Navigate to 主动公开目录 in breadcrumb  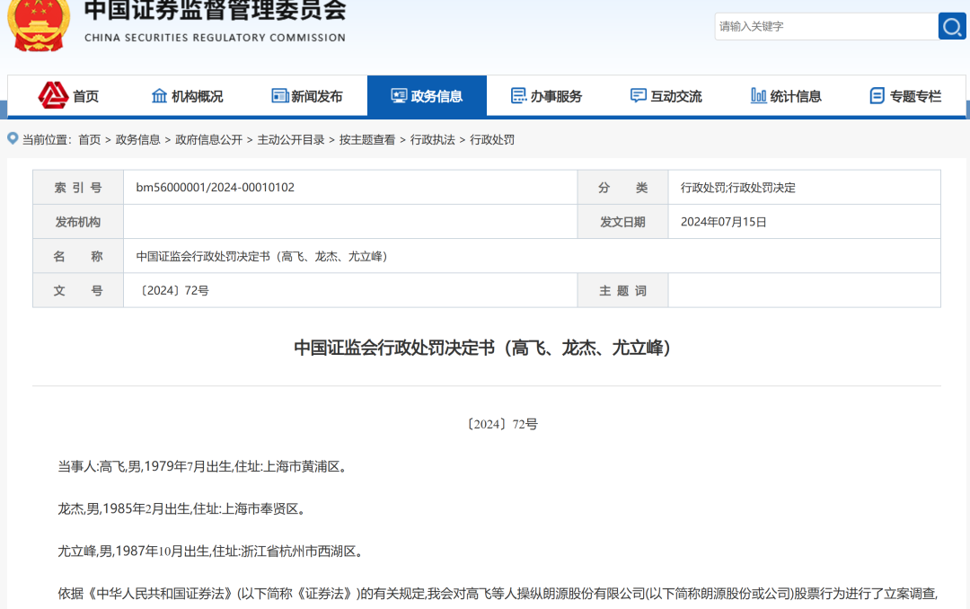click(291, 140)
